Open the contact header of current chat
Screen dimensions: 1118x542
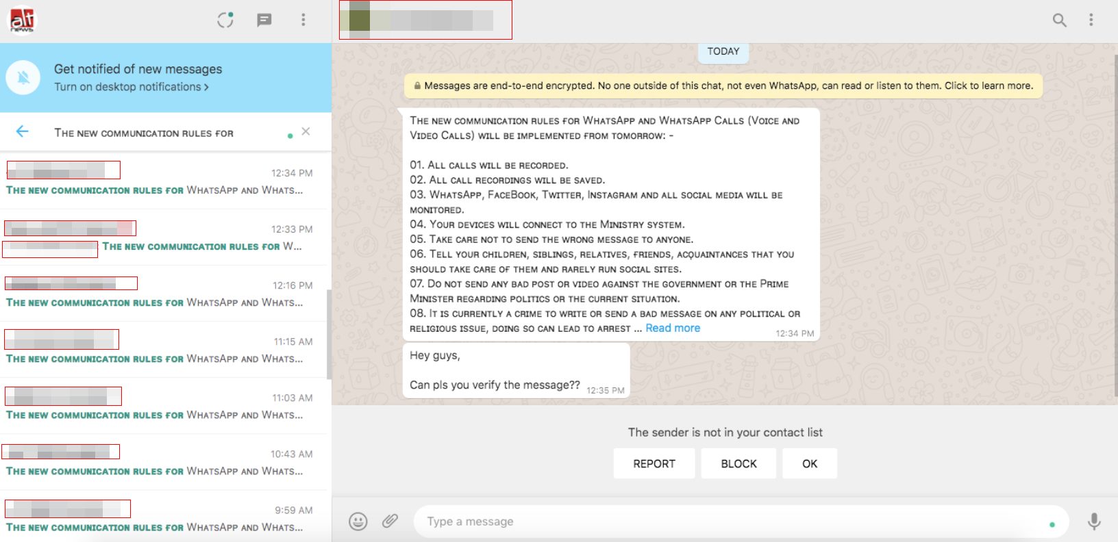click(425, 20)
